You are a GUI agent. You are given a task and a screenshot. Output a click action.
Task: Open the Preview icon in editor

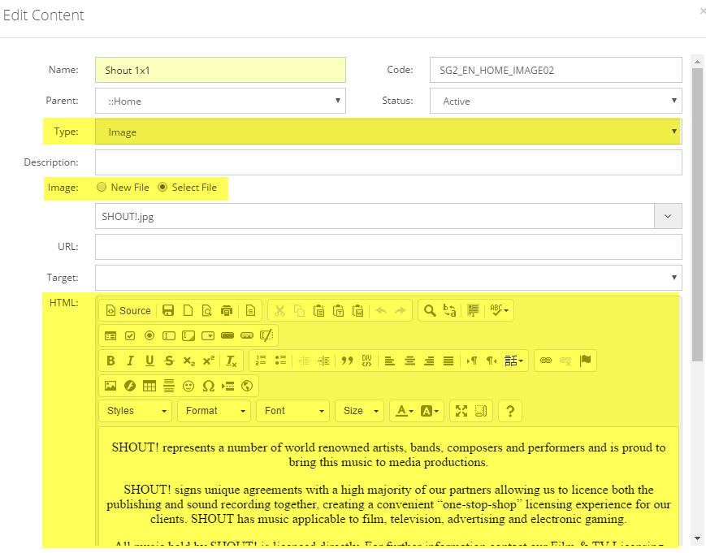coord(207,310)
